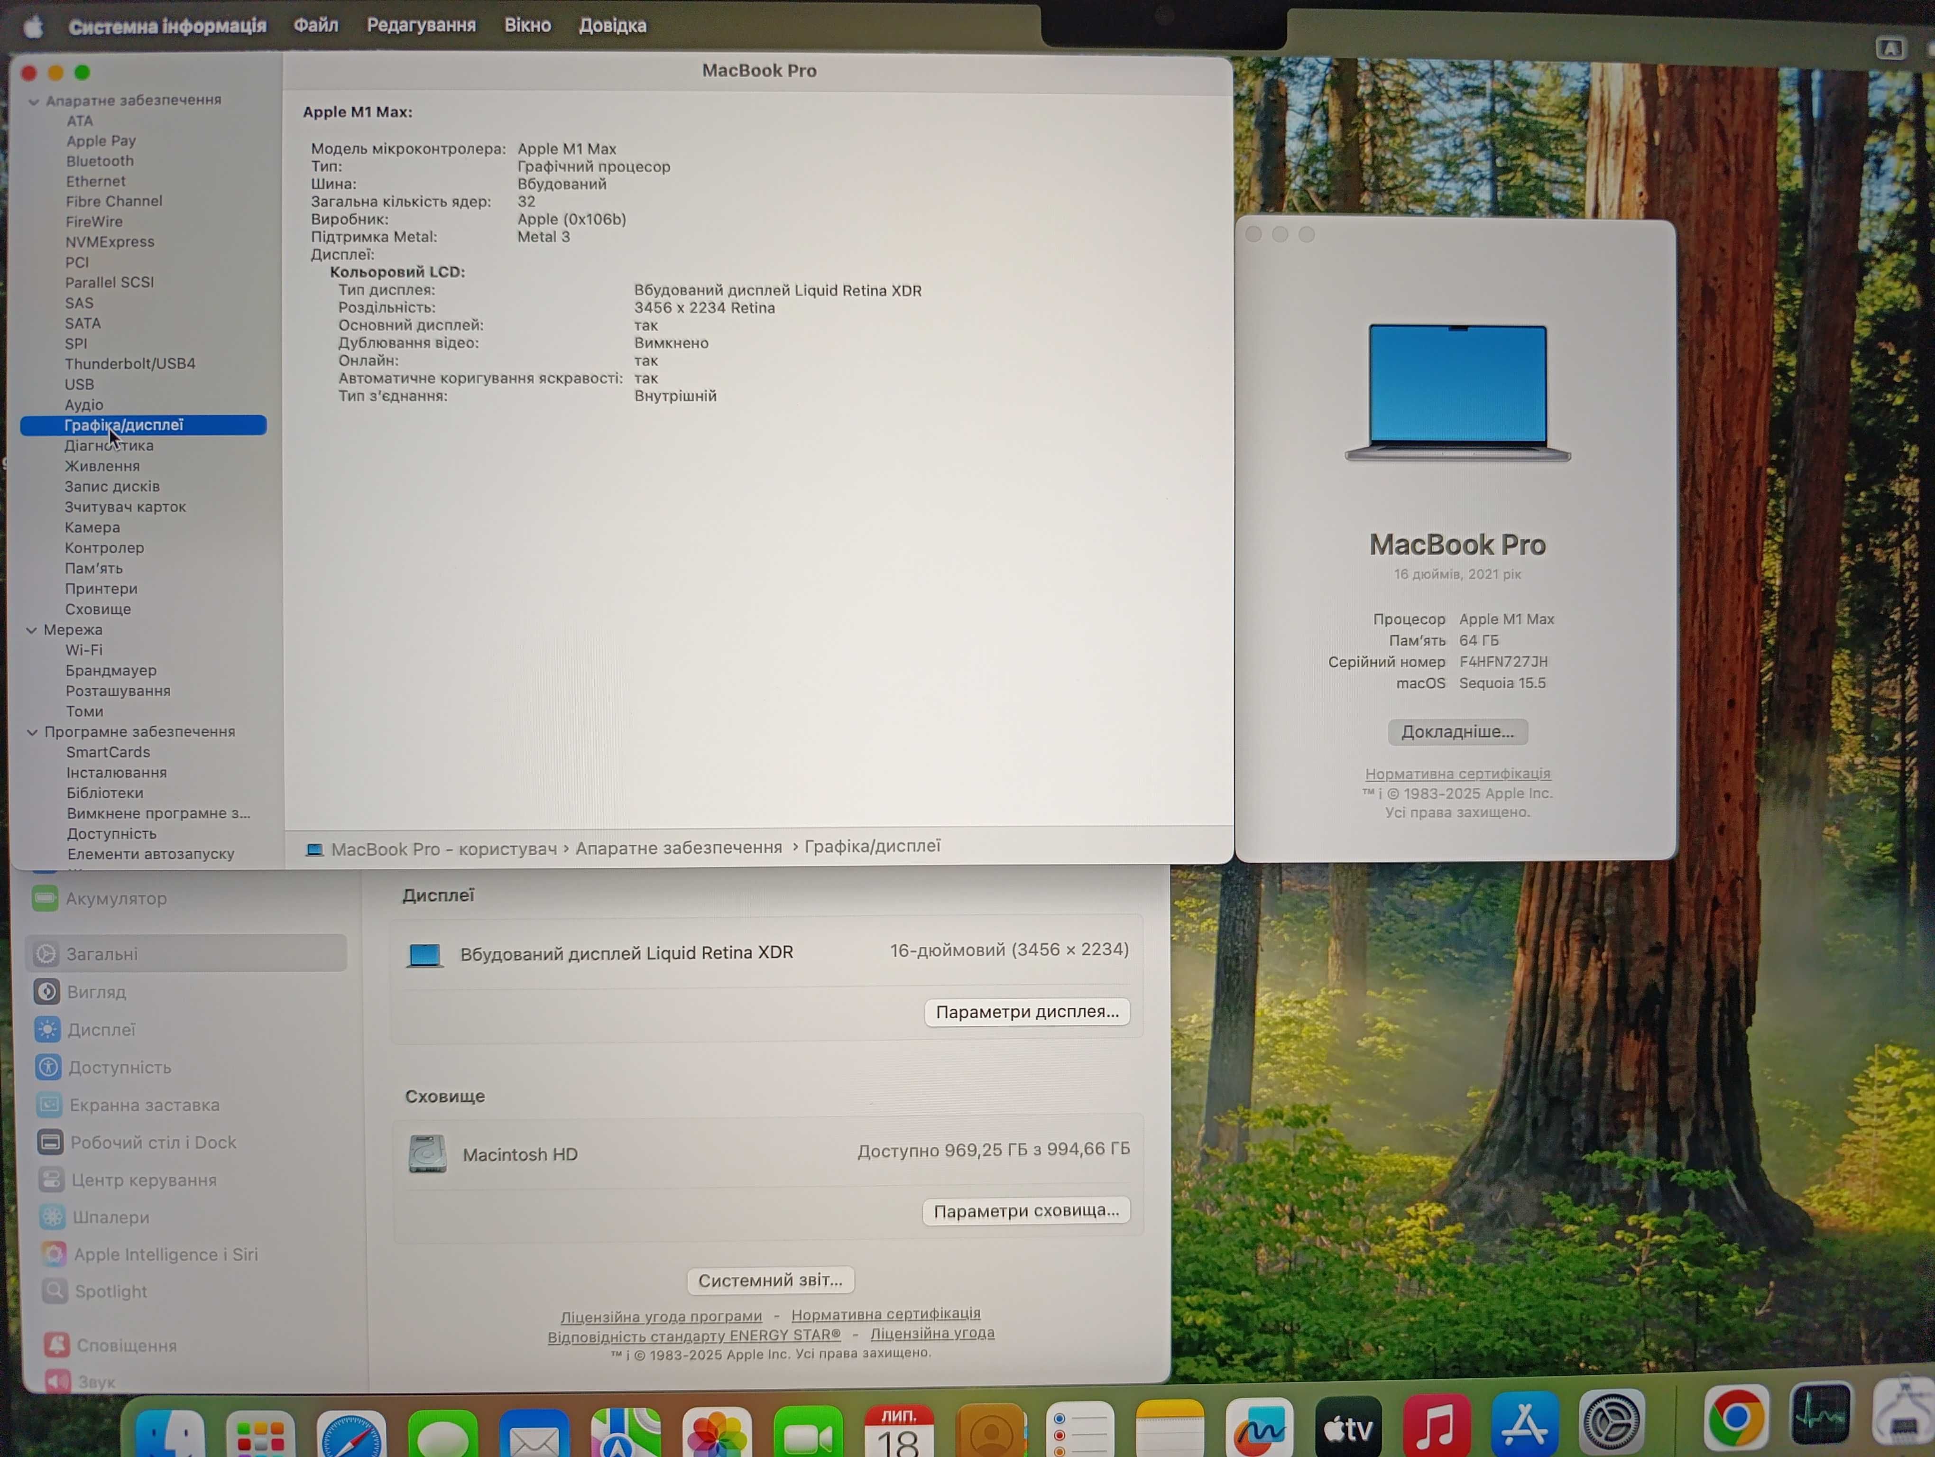
Task: Open the Вікно menu
Action: click(x=527, y=25)
